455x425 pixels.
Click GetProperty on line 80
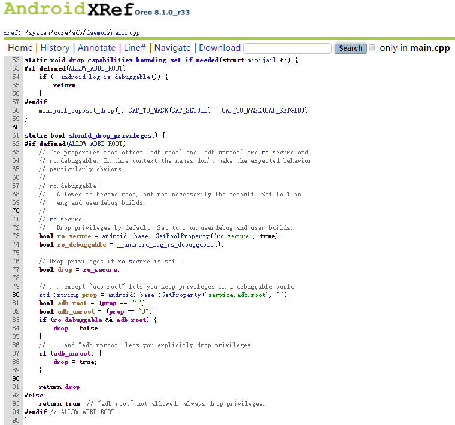181,295
